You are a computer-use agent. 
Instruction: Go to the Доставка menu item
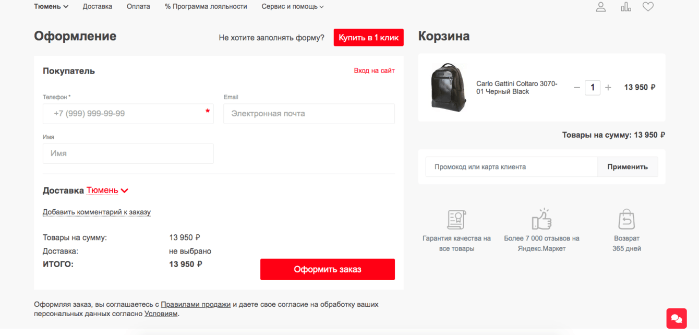pos(98,7)
